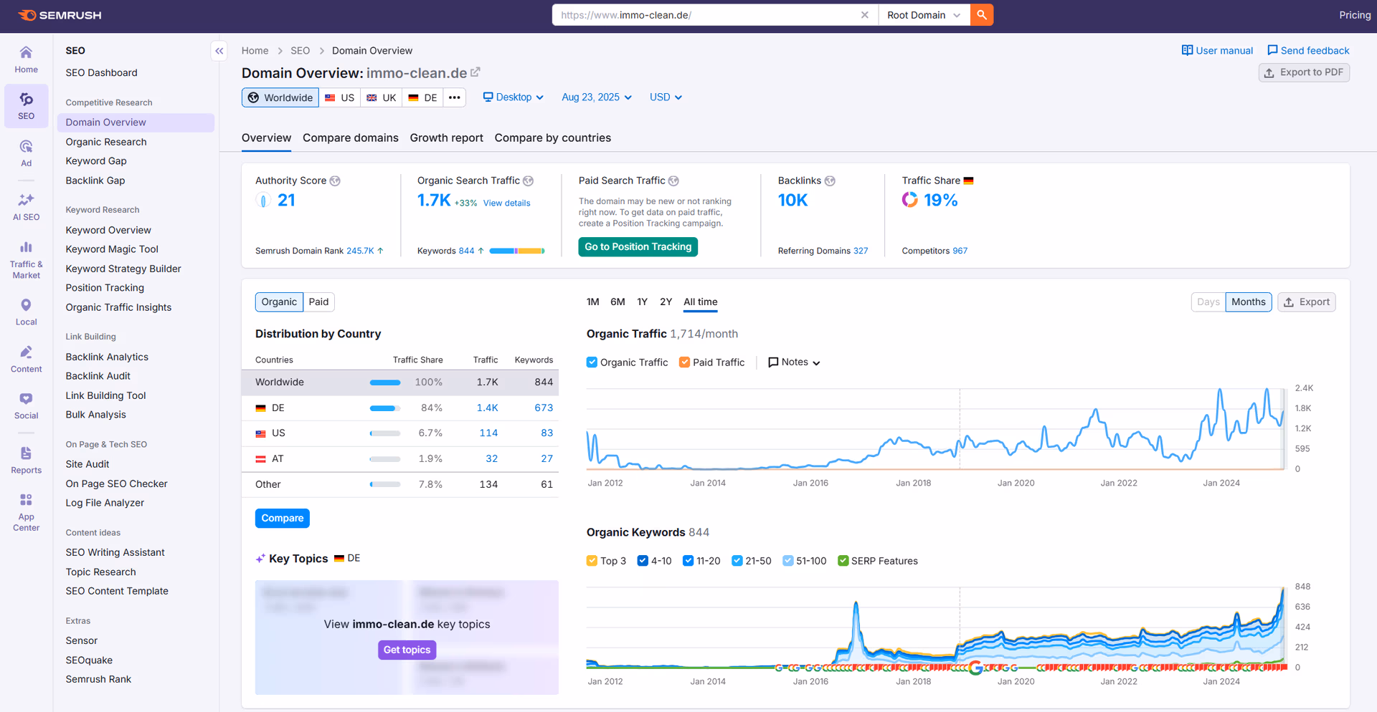Switch to Growth report tab
This screenshot has width=1377, height=712.
(447, 138)
